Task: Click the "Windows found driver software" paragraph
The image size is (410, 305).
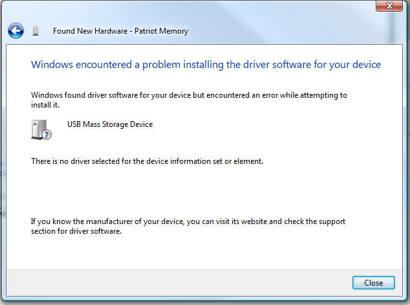Action: (x=189, y=95)
